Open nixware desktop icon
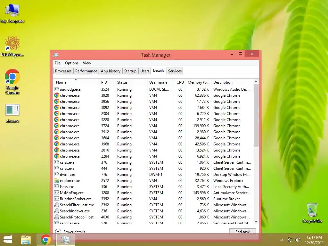 [x=12, y=113]
